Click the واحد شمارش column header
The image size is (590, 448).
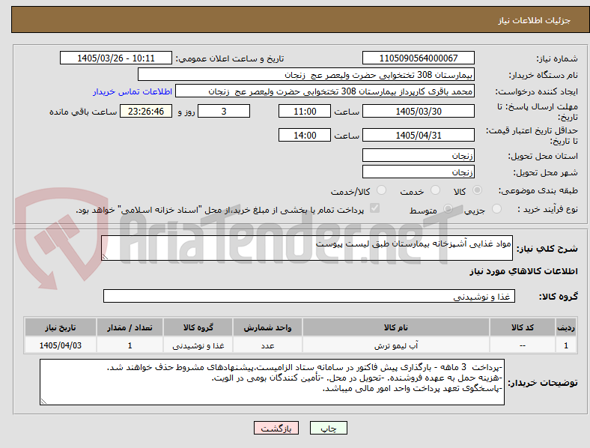click(267, 327)
